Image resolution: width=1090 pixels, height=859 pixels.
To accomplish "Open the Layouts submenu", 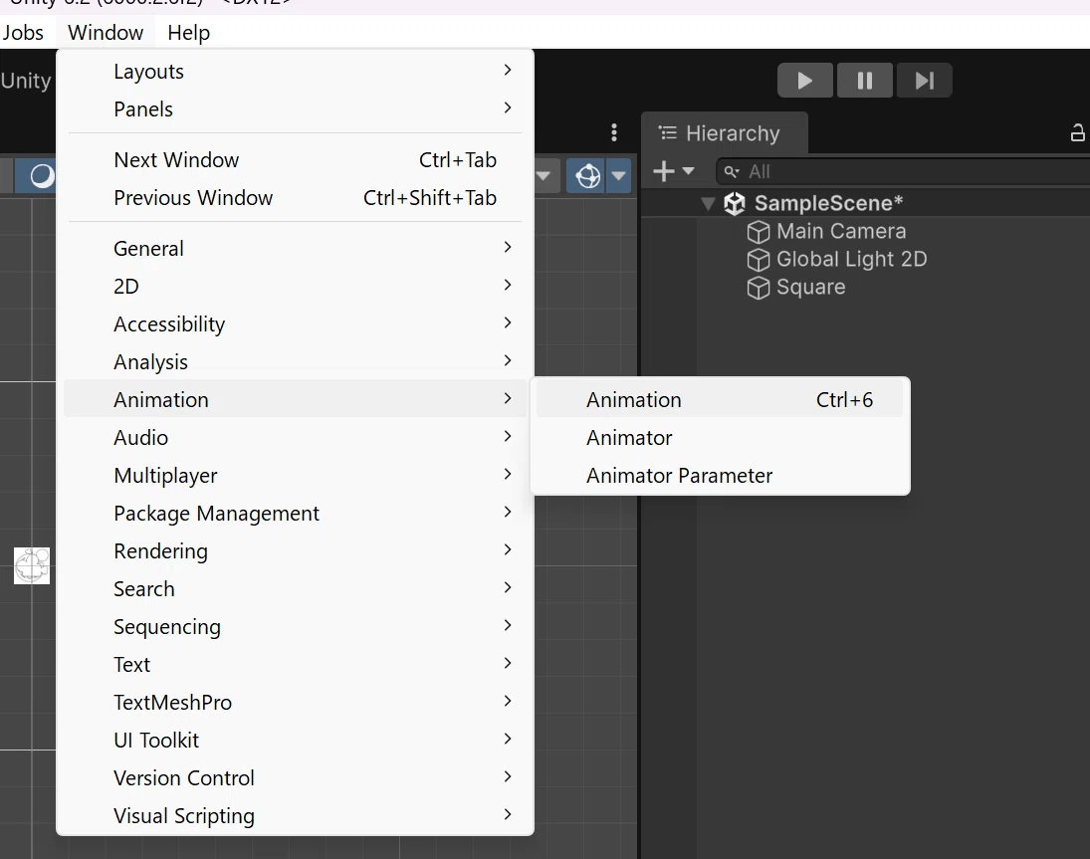I will click(x=295, y=72).
